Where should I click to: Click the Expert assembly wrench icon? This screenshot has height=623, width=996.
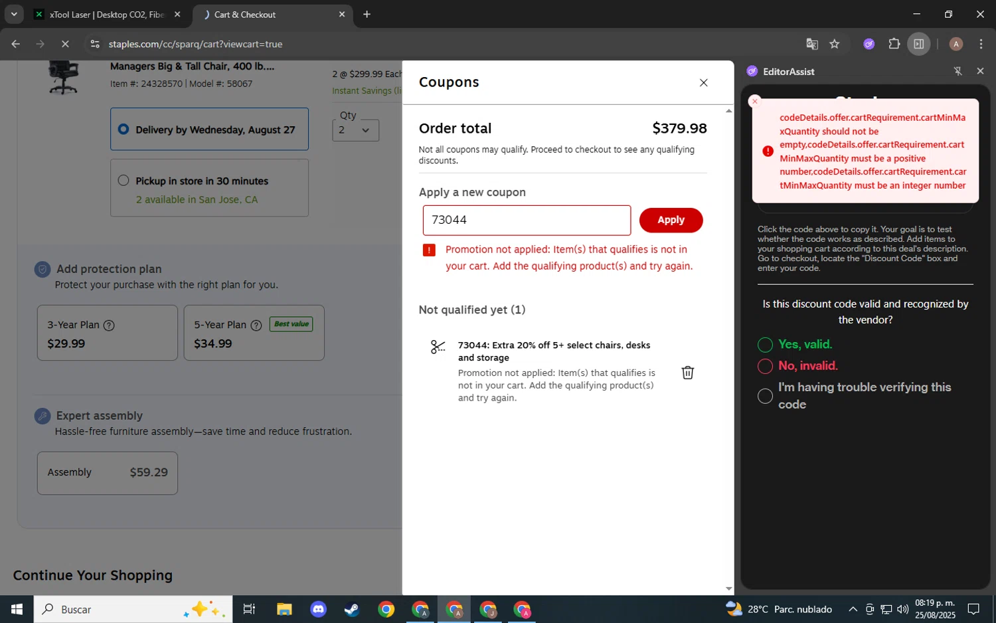pyautogui.click(x=42, y=416)
